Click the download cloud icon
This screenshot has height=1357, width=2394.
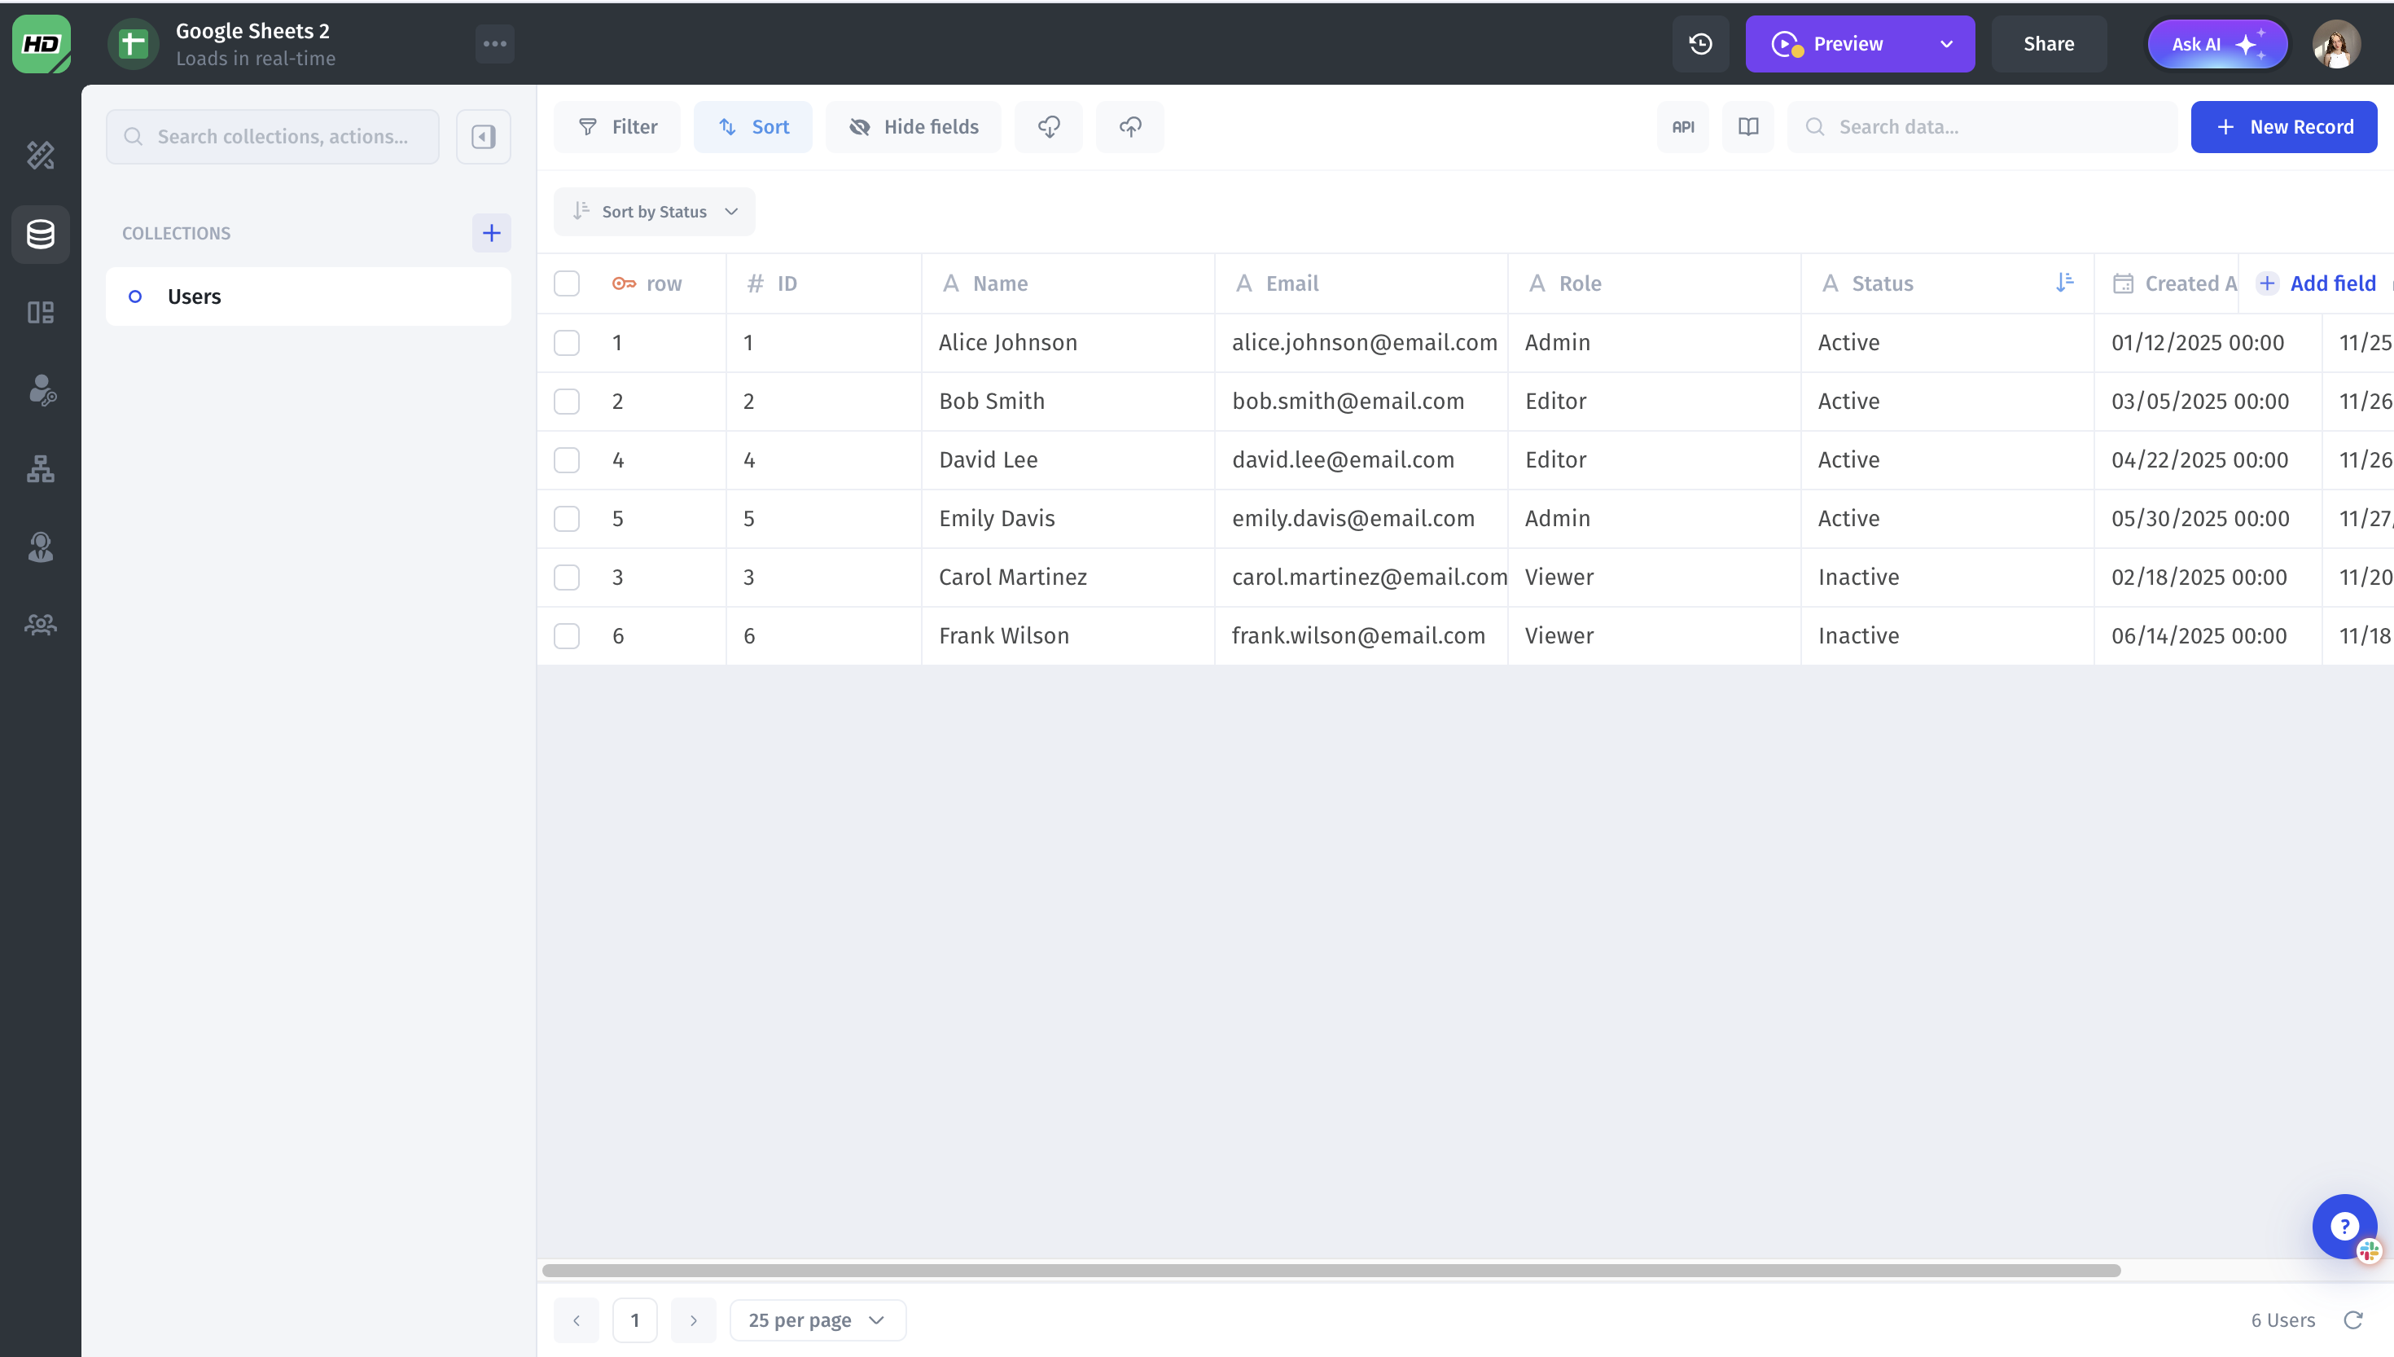point(1048,127)
